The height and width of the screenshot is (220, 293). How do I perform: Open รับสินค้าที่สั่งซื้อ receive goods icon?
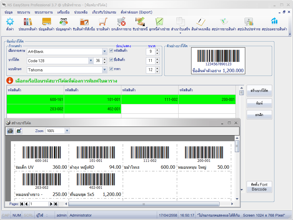tap(84, 22)
